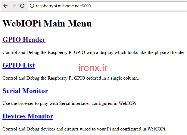187x135 pixels.
Task: Follow the Serial Monitor link
Action: [x=25, y=91]
